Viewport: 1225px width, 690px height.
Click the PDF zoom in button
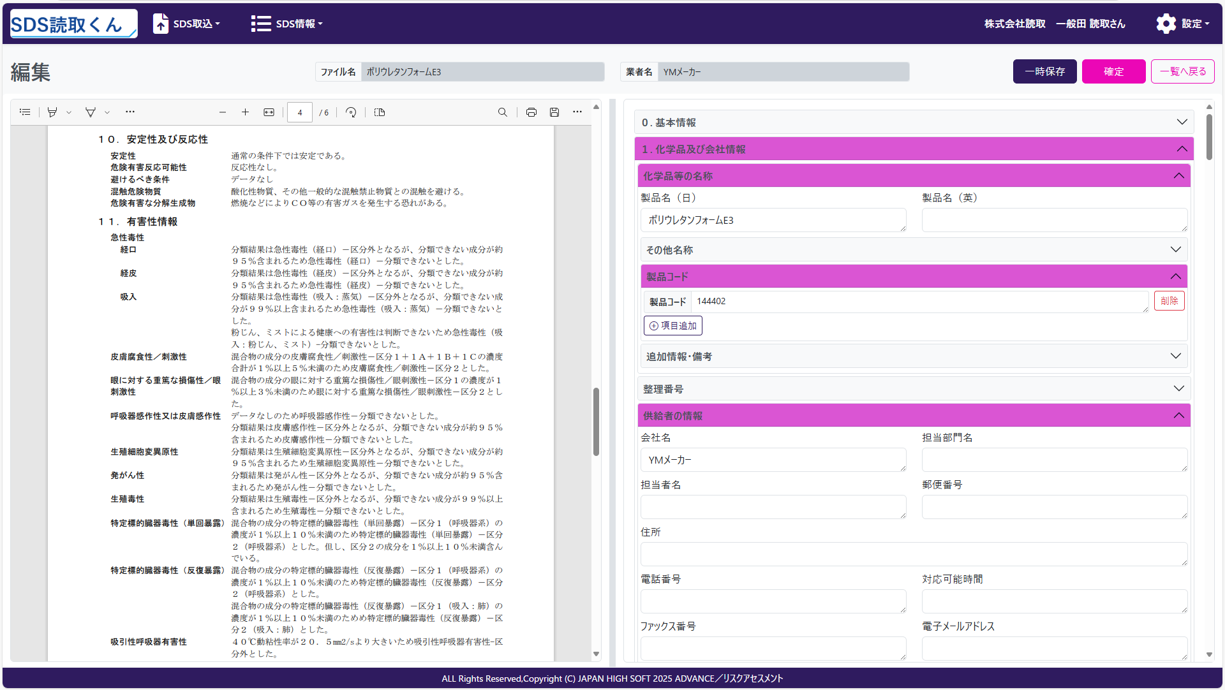tap(245, 112)
